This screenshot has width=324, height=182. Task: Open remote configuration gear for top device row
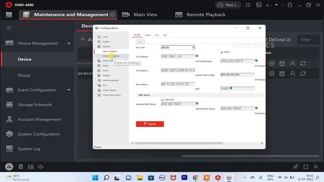(271, 63)
